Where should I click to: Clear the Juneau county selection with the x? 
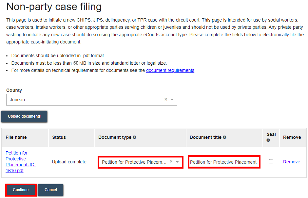166,99
